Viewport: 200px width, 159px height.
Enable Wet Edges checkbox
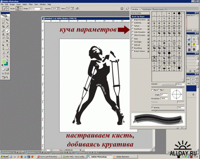pyautogui.click(x=133, y=42)
